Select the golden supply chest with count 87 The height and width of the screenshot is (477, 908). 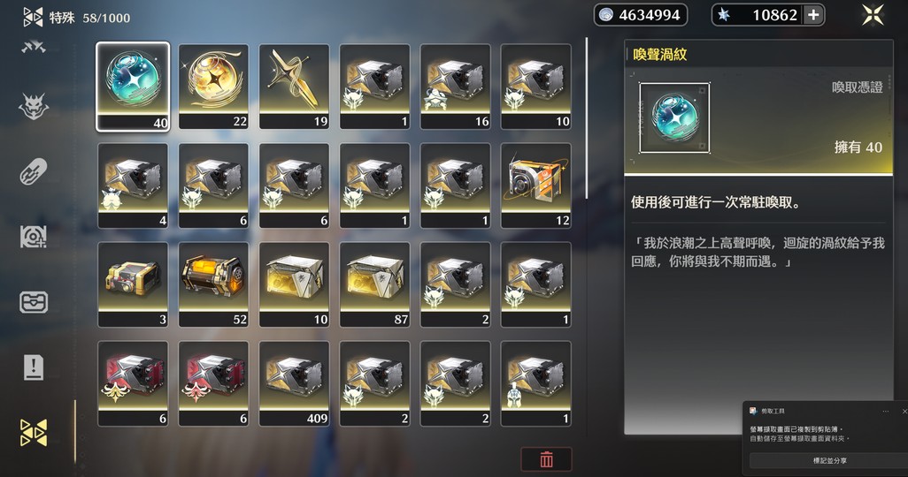[x=374, y=284]
